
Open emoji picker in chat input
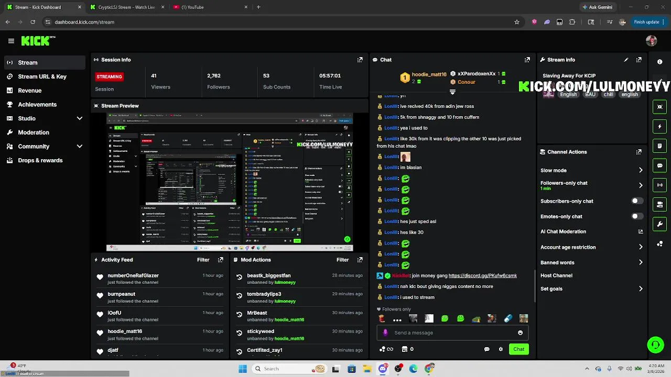[520, 332]
